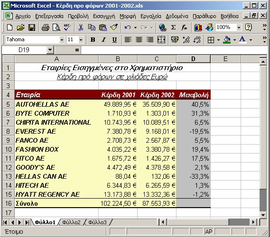Open the font size 11 dropdown

point(81,40)
